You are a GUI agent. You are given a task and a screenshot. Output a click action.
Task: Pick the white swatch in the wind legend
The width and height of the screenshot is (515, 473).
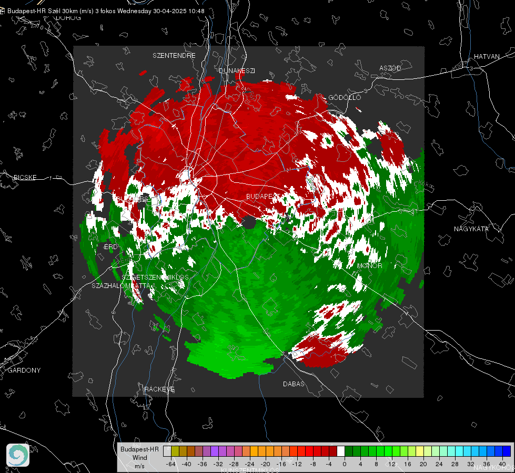point(340,451)
